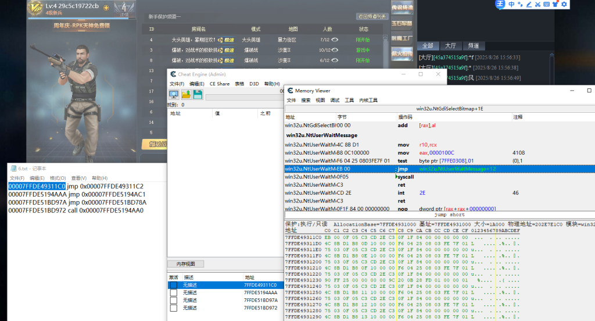Toggle activate checkbox for 7FFDE5194AAA entry
The width and height of the screenshot is (595, 321).
[x=173, y=293]
